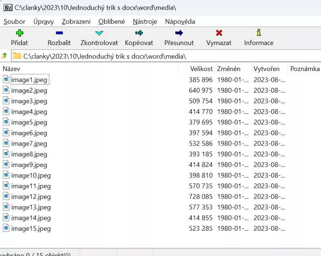Click the Kopírovat copy arrow icon
Screen dimensions: 321x256
[139, 33]
